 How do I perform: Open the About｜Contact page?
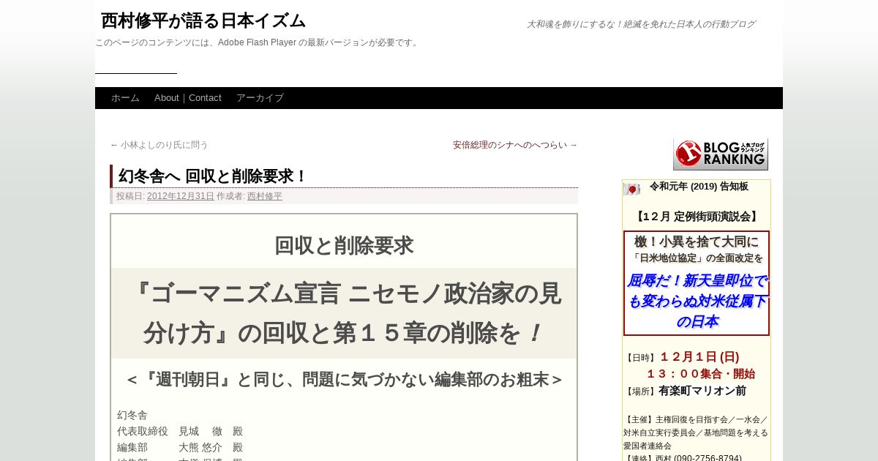(188, 98)
